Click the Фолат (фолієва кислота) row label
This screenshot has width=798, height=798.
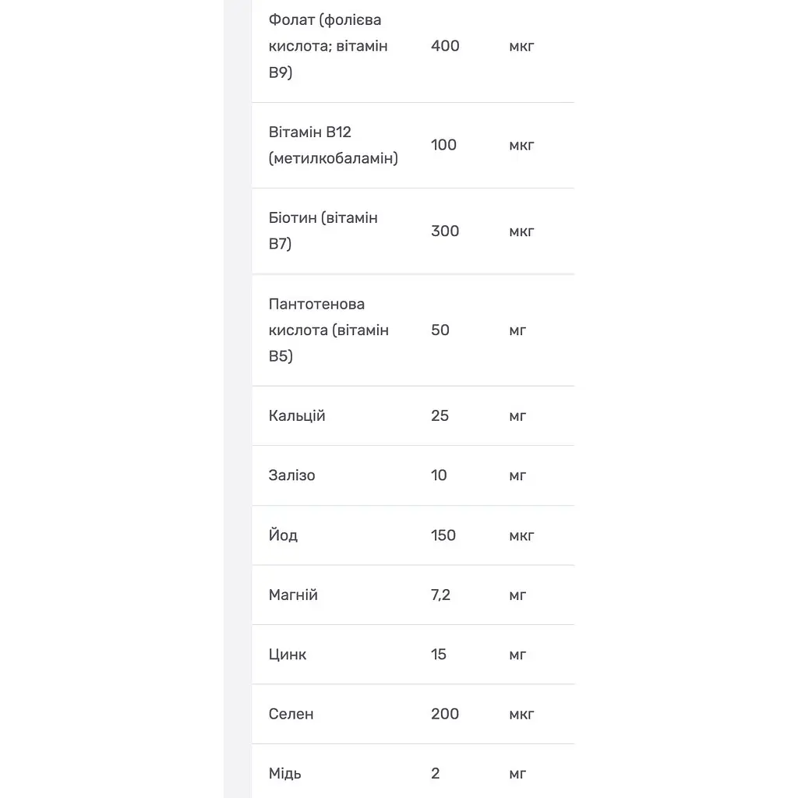[328, 46]
